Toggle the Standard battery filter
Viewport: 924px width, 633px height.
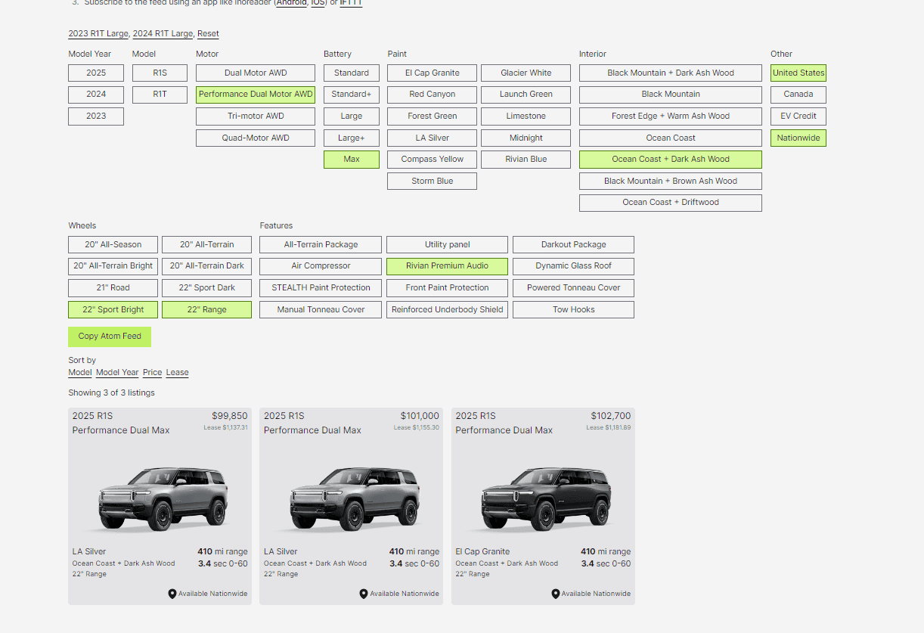(352, 73)
